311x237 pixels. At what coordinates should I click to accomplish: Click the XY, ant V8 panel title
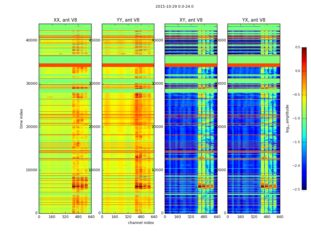191,20
